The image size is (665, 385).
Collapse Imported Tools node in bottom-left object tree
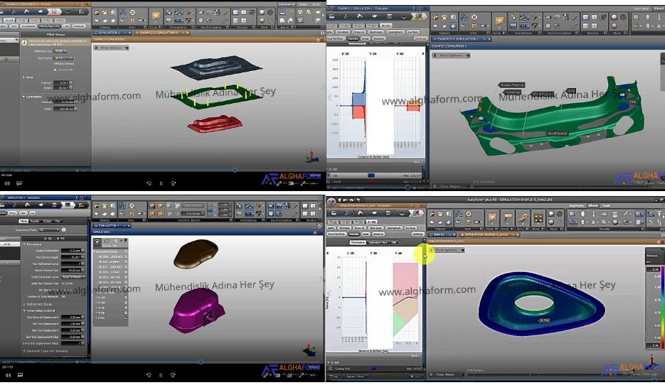[x=95, y=251]
